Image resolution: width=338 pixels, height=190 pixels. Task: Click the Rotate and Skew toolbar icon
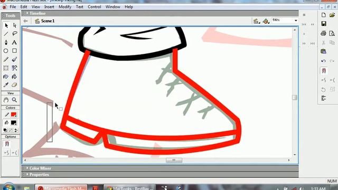[323, 90]
